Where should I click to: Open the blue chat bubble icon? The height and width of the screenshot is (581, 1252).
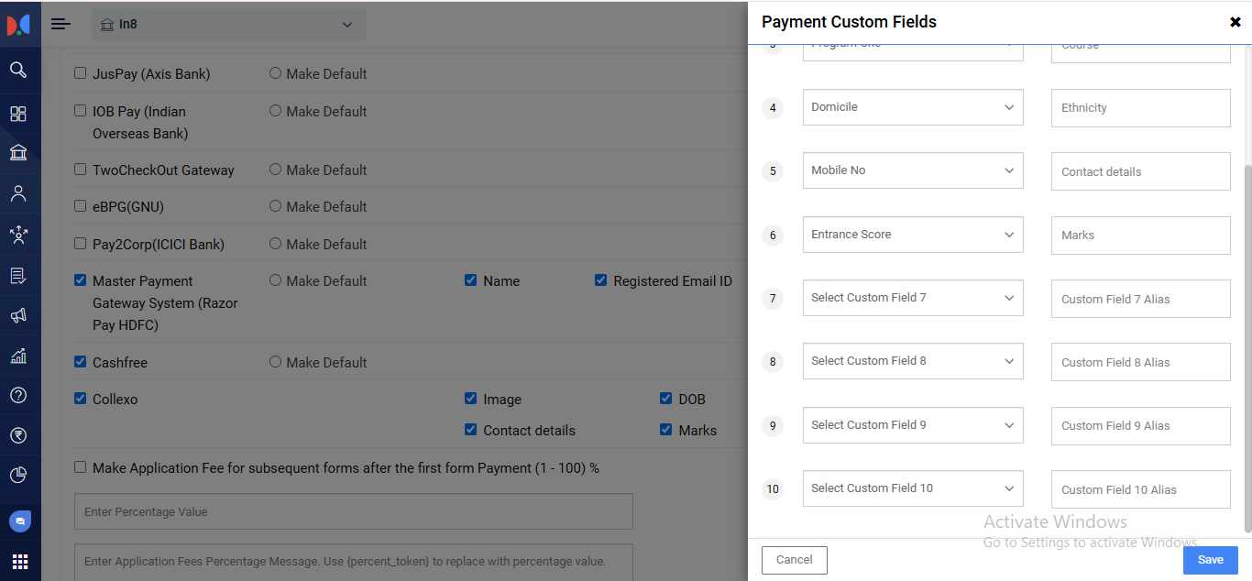point(20,521)
